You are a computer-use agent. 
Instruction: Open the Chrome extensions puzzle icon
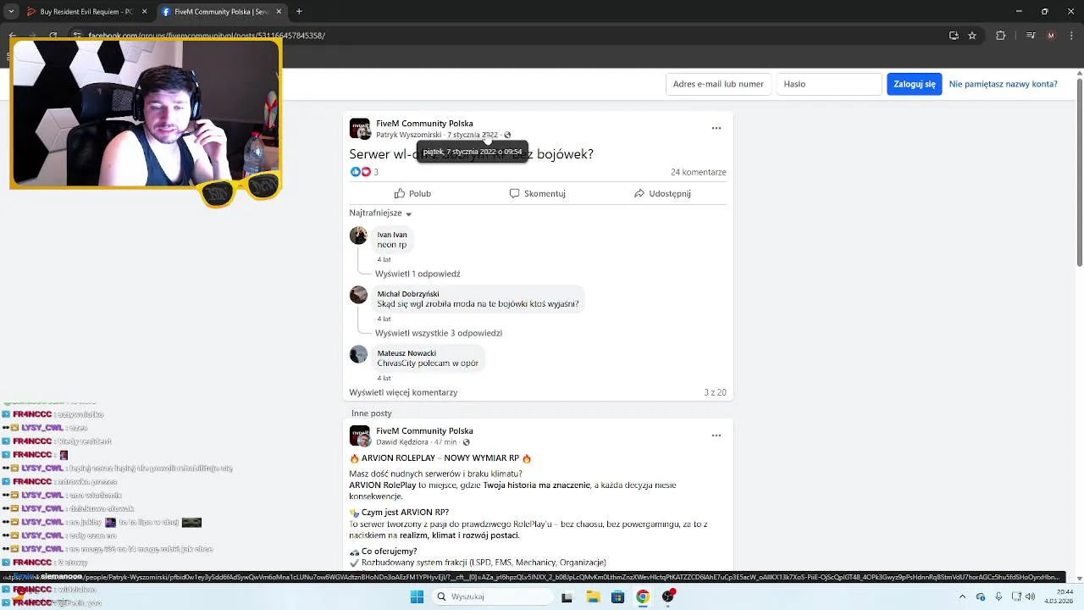[1001, 36]
